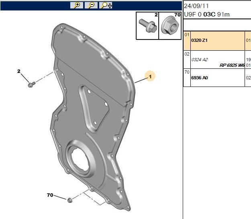Open part number 6936 A0
Image resolution: width=251 pixels, height=219 pixels.
pyautogui.click(x=200, y=78)
